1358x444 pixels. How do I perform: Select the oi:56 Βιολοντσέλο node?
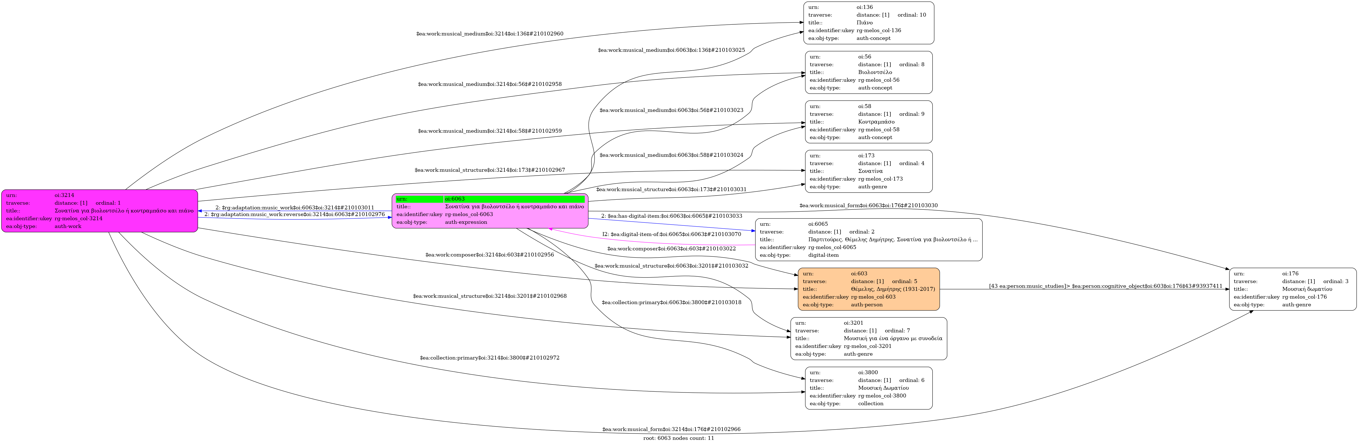868,72
